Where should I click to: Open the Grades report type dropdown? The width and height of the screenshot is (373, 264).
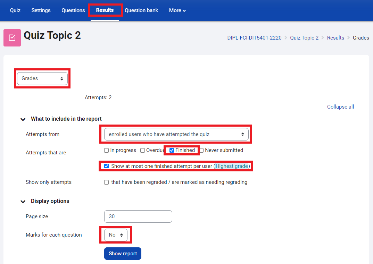click(42, 79)
